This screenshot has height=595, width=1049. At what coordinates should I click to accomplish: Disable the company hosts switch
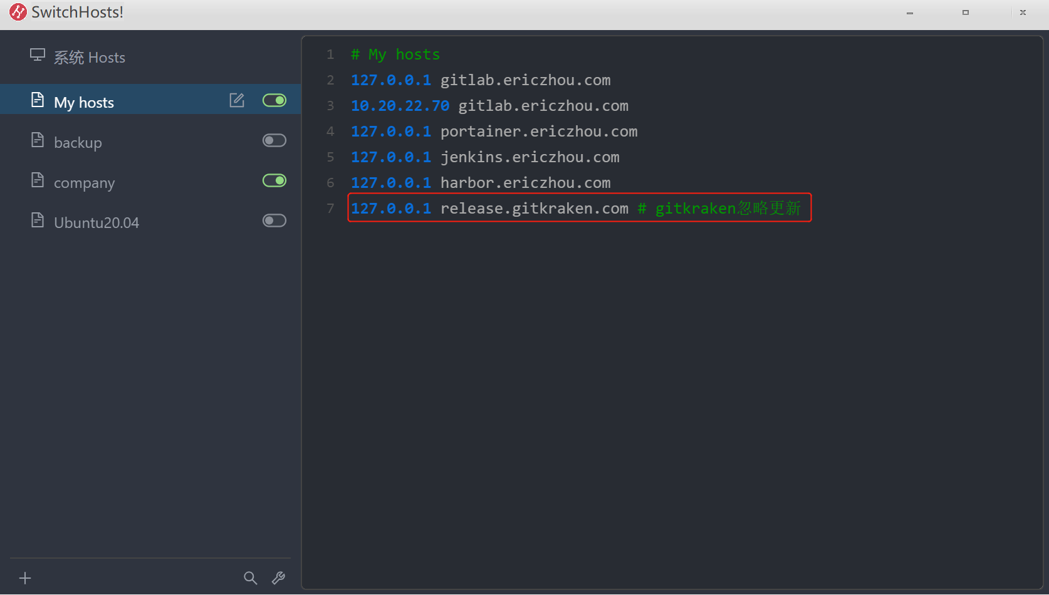[274, 180]
